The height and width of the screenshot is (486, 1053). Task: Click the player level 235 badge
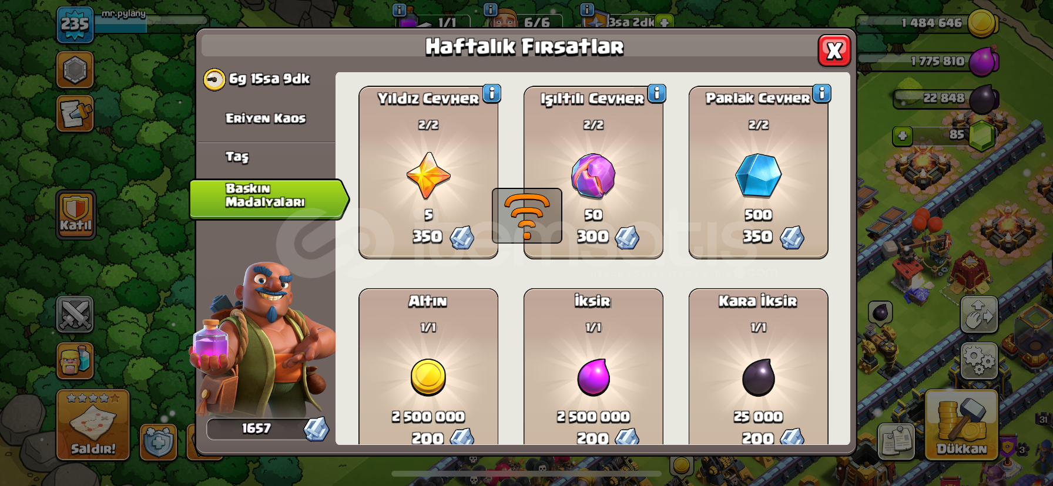point(75,25)
